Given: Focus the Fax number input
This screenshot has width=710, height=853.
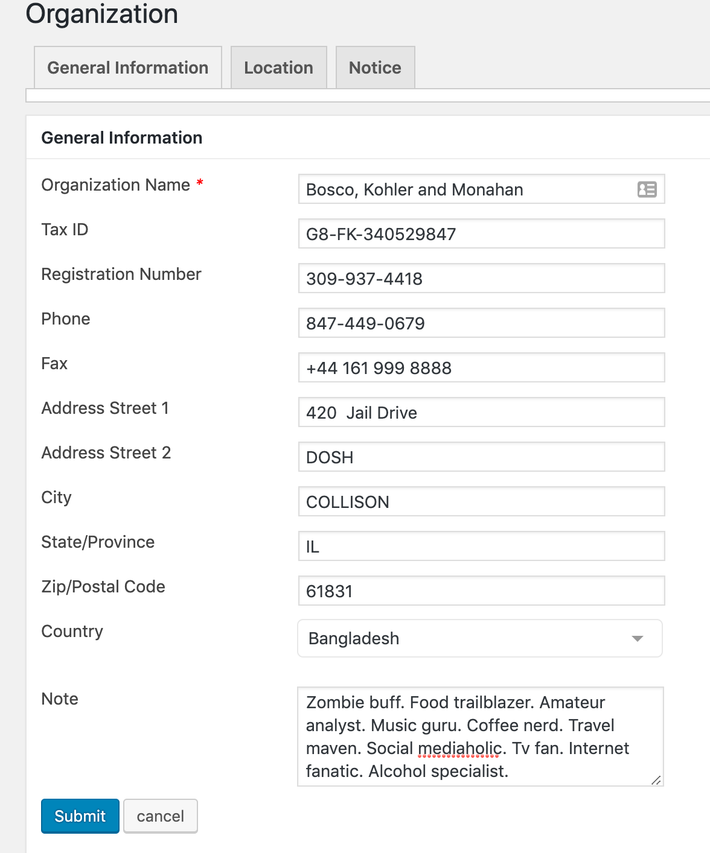Looking at the screenshot, I should 481,368.
